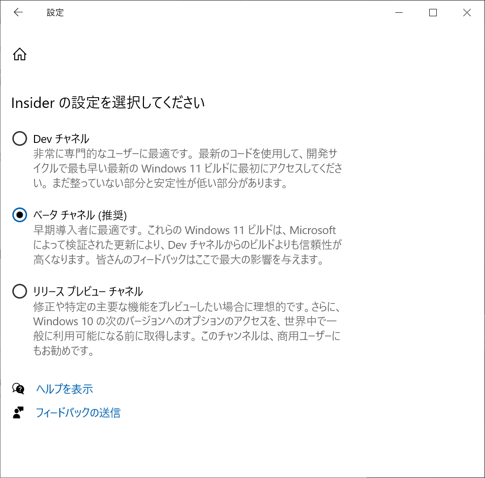This screenshot has height=478, width=485.
Task: Click the Beta channel description paragraph
Action: tap(187, 244)
